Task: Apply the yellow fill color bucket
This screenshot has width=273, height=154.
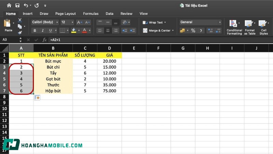Action: coord(74,30)
